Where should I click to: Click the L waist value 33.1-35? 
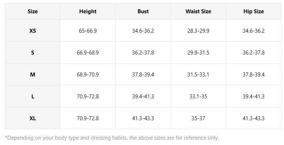[x=198, y=96]
